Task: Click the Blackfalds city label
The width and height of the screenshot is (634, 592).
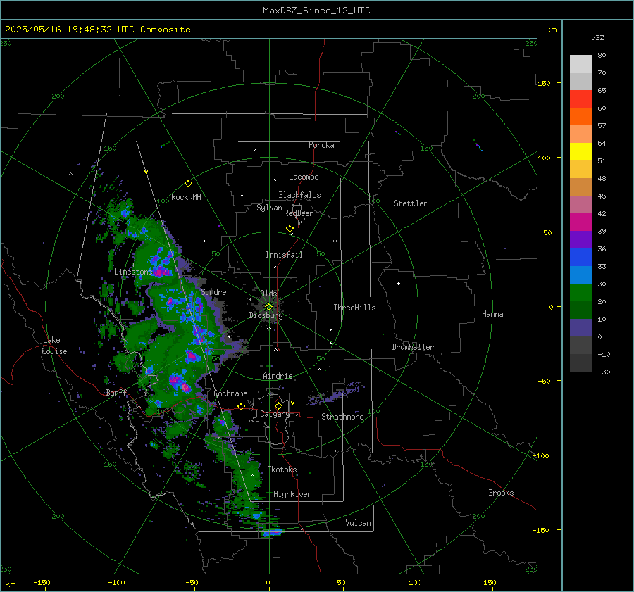Action: pos(299,195)
